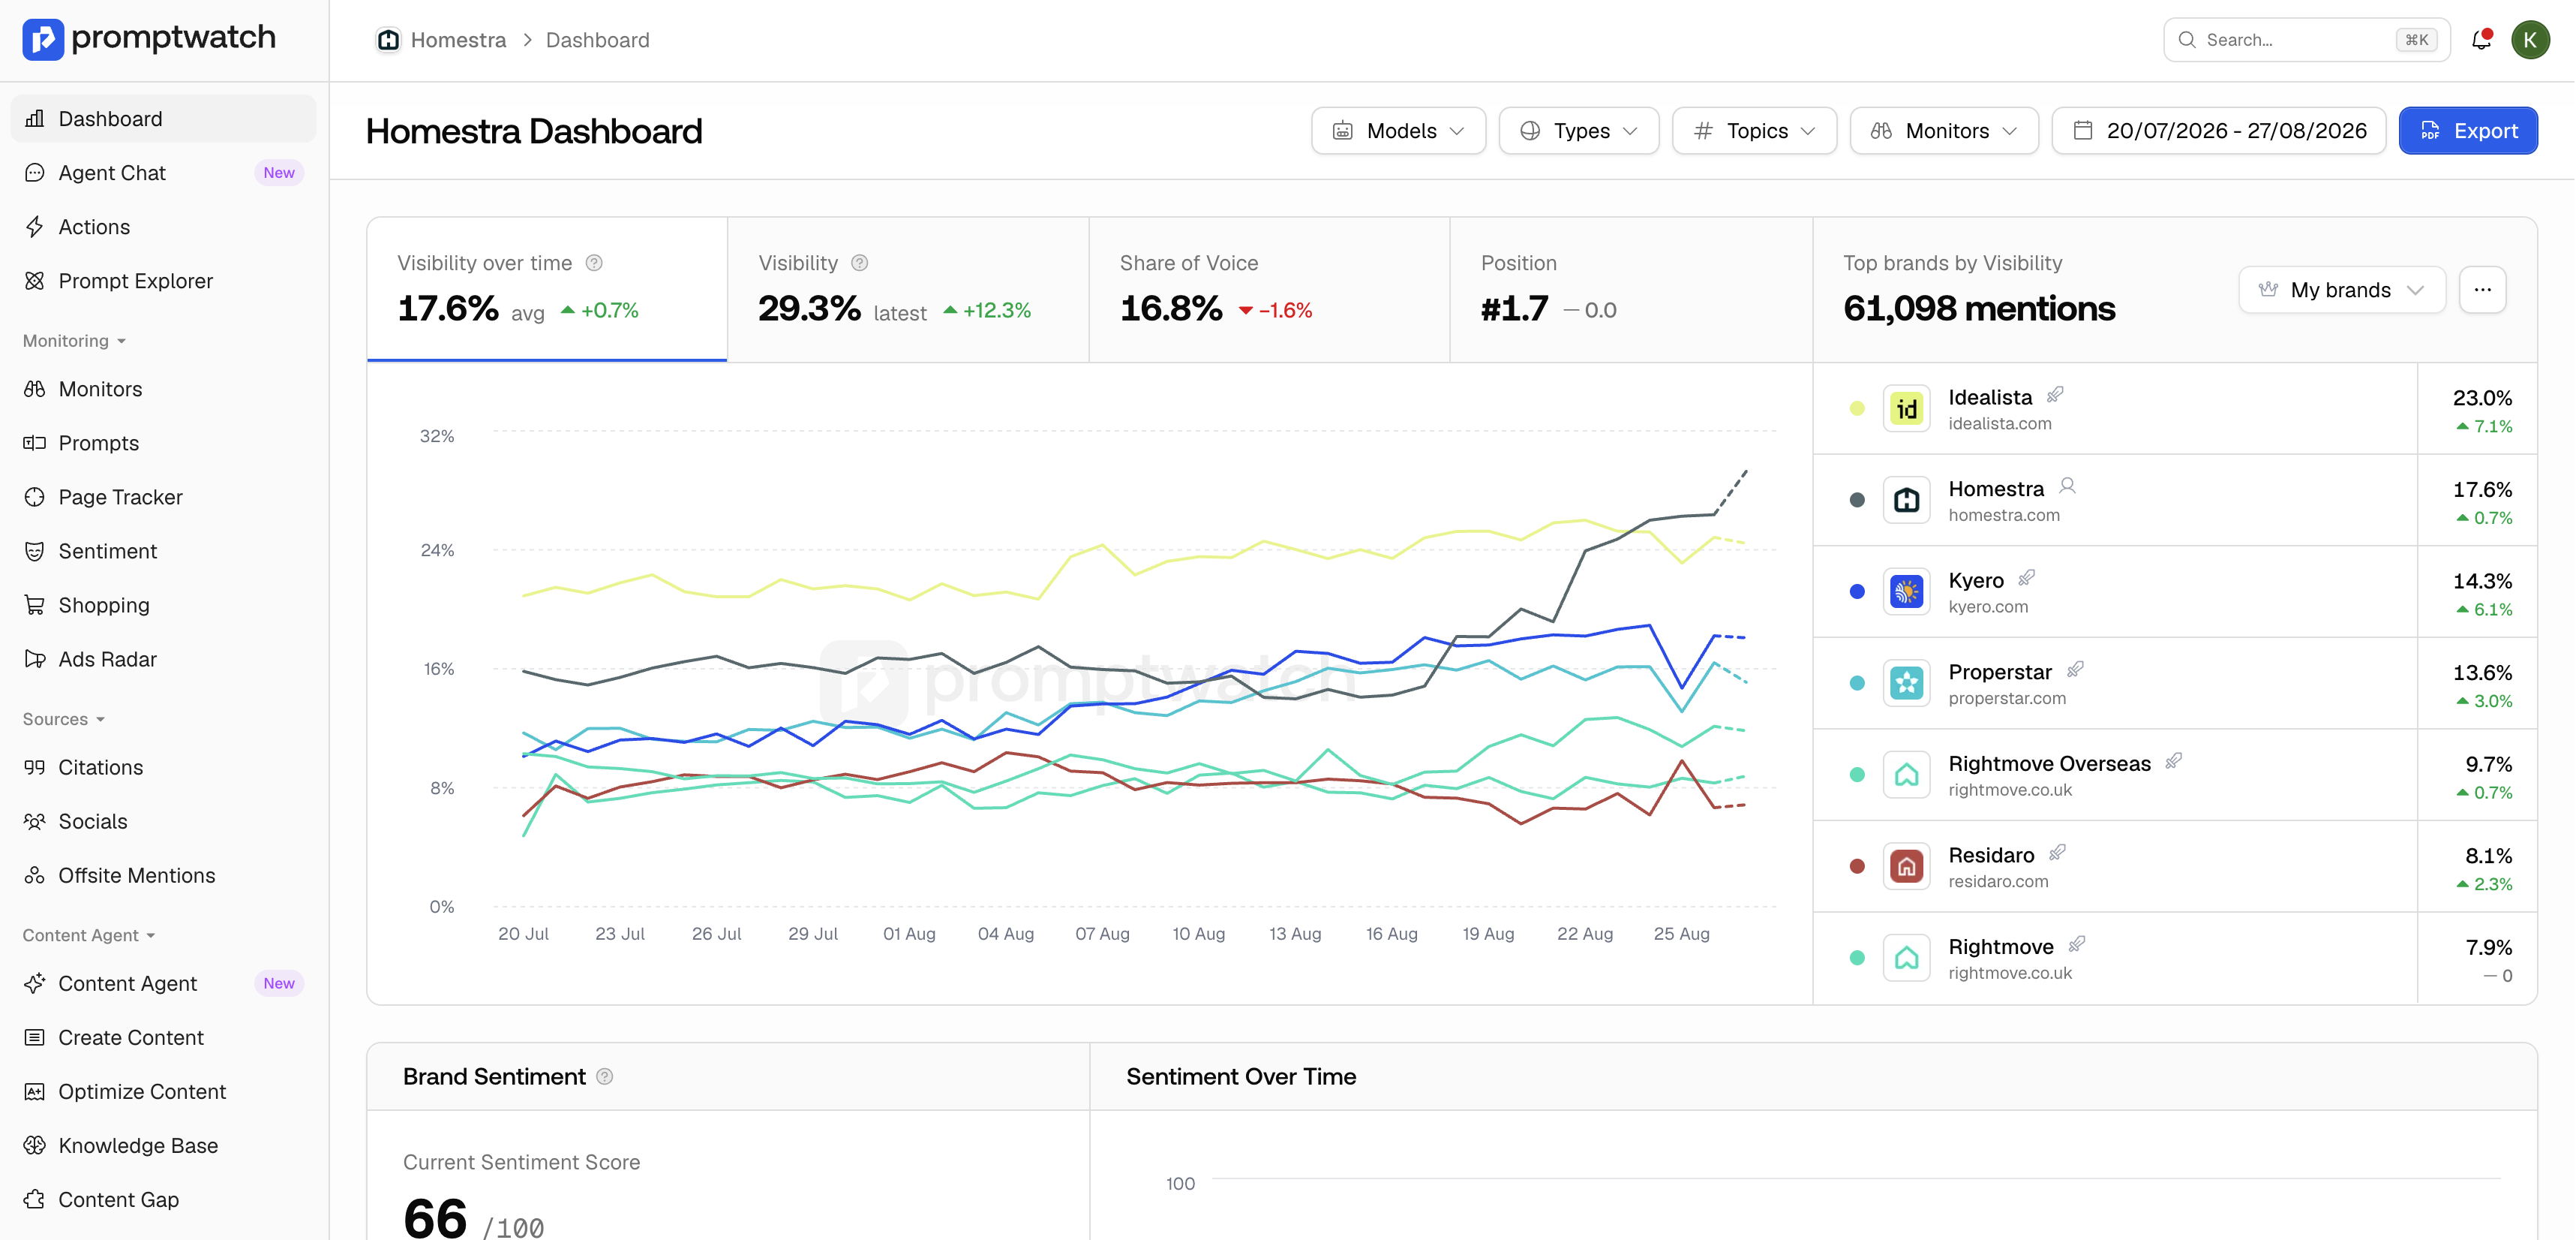The height and width of the screenshot is (1240, 2576).
Task: Collapse the Content Agent sidebar section
Action: click(89, 936)
